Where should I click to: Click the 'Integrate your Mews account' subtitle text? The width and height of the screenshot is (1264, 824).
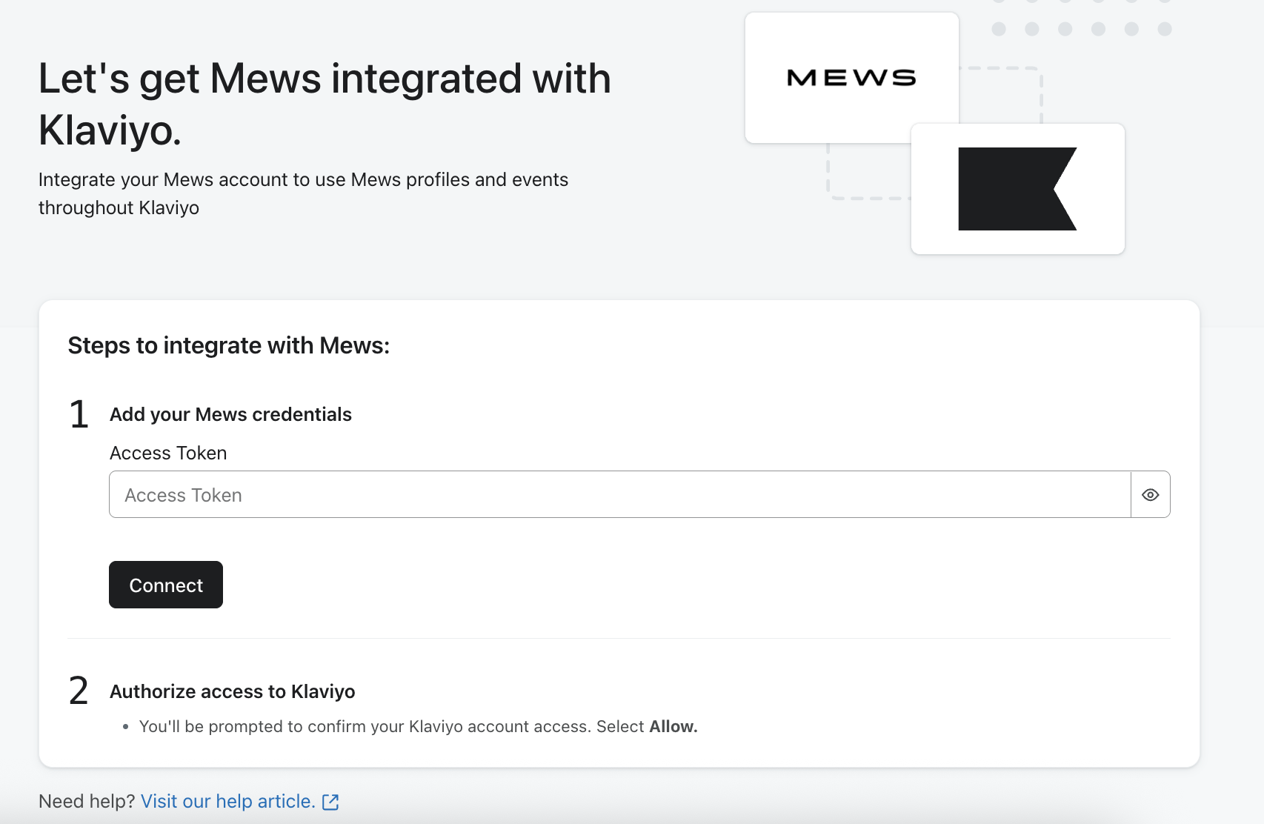(x=303, y=193)
